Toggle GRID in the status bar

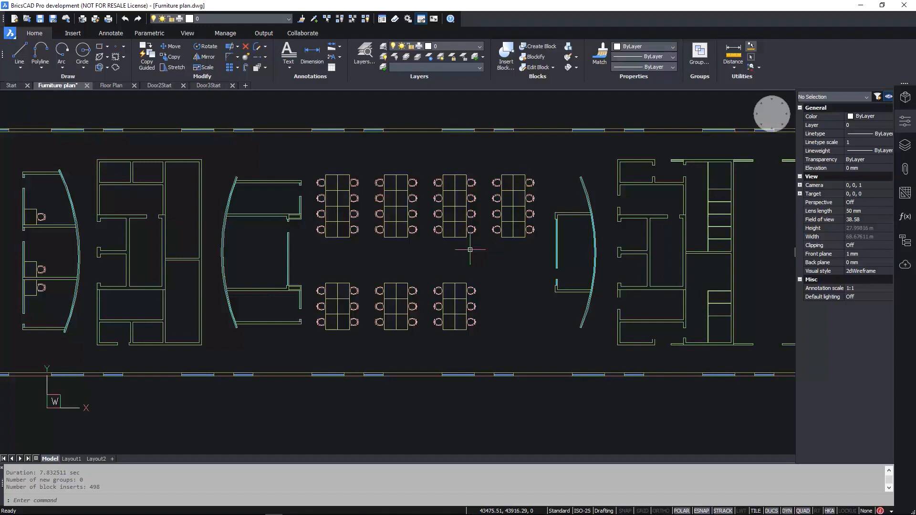(642, 511)
